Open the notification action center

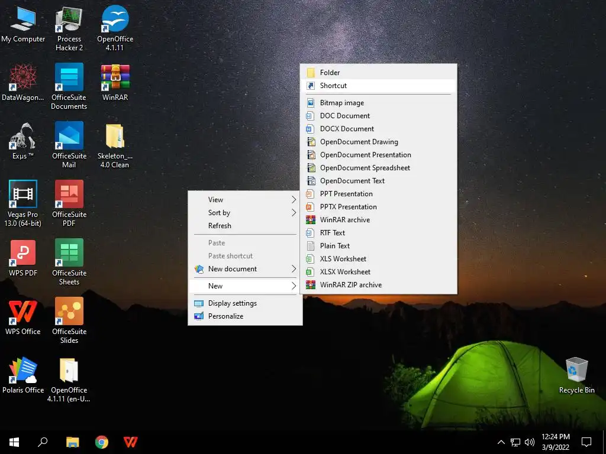point(586,442)
